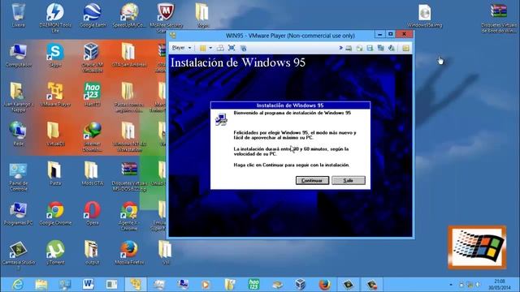The height and width of the screenshot is (292, 520).
Task: Open Microsoft Word from the taskbar
Action: 89,285
